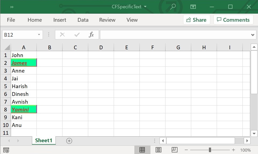This screenshot has width=258, height=154.
Task: Zoom out using the minus icon
Action: 186,150
